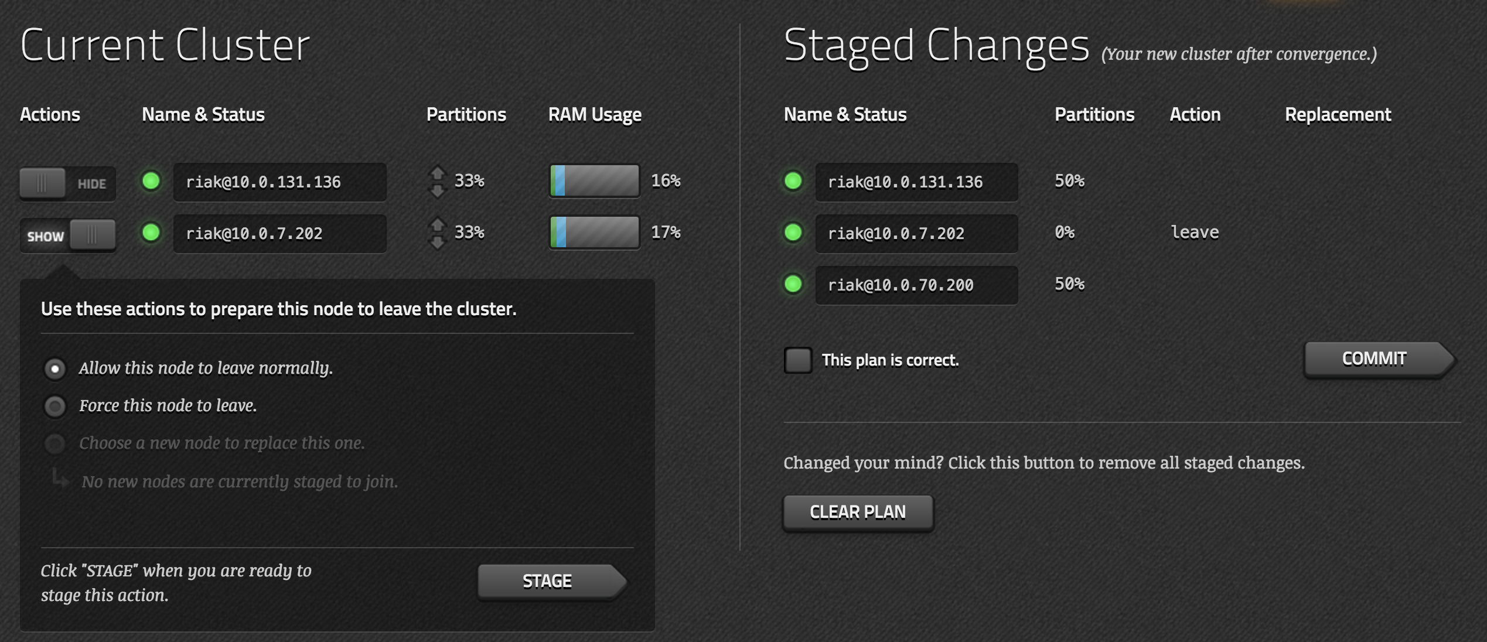Click the arrow icon beside 'No new nodes' note
Screen dimensions: 1487x642
coord(60,479)
